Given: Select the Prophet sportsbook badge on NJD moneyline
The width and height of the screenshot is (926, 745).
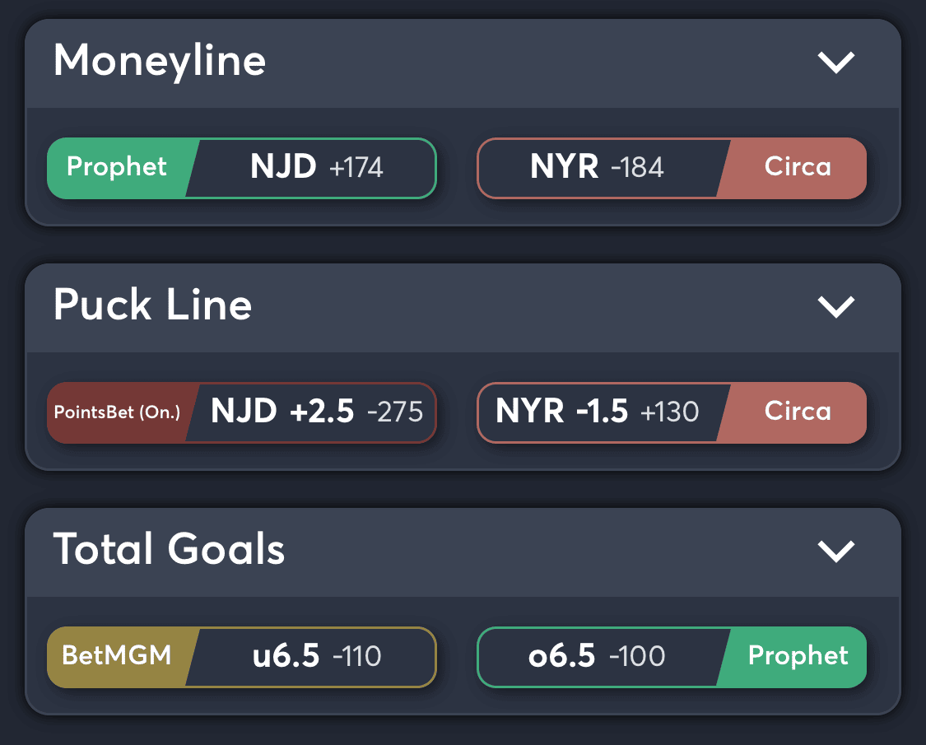Looking at the screenshot, I should 117,167.
